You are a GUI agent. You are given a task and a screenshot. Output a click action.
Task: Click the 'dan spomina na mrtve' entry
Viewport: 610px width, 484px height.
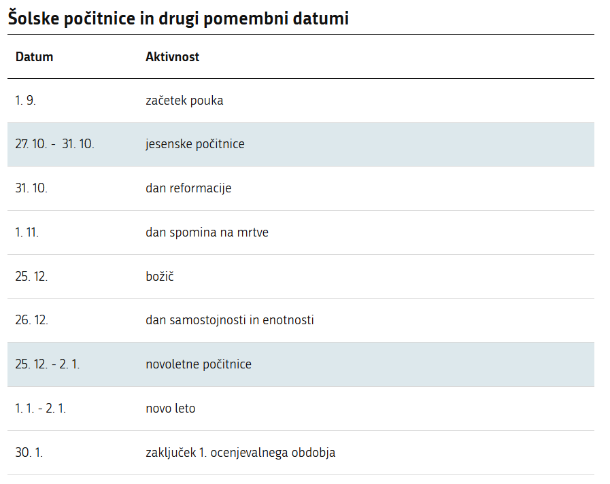point(207,232)
